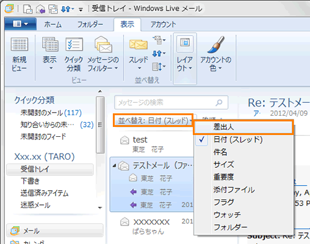This screenshot has width=310, height=244.
Task: Open メッセージのフィルター dropdown
Action: (103, 54)
